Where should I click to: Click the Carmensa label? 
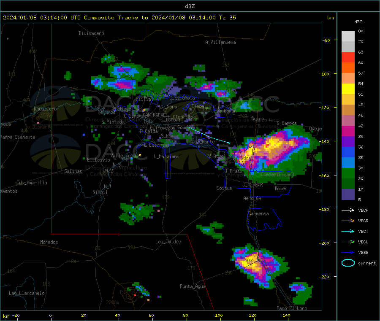coord(258,213)
